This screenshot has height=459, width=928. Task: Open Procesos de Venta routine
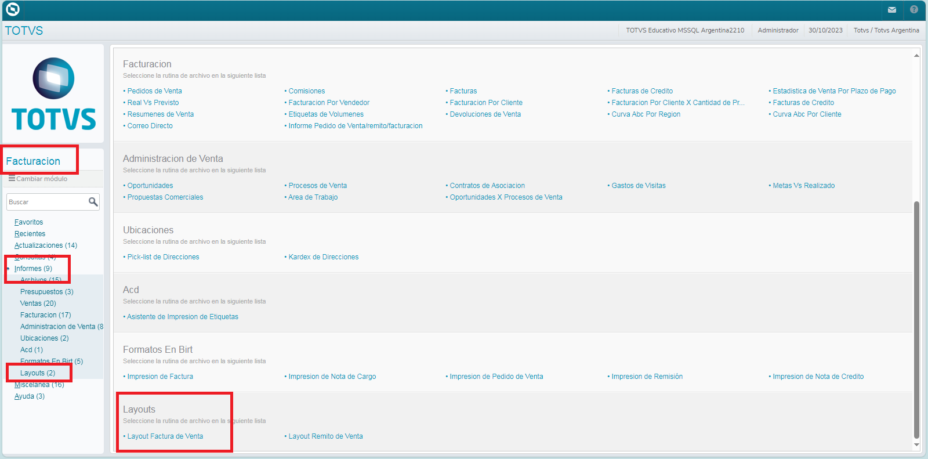point(318,186)
